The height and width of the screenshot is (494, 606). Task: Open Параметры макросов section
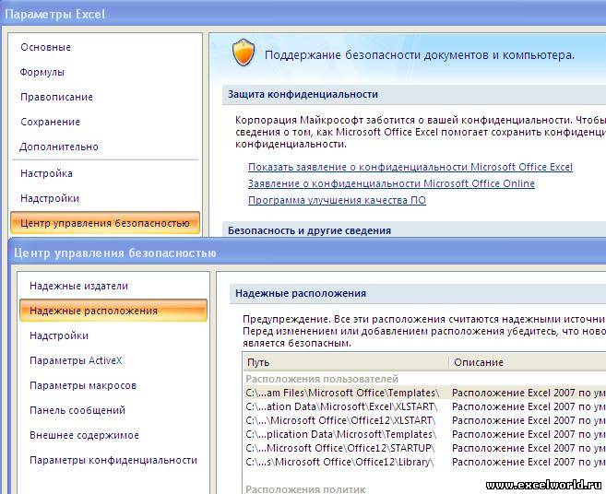point(83,385)
